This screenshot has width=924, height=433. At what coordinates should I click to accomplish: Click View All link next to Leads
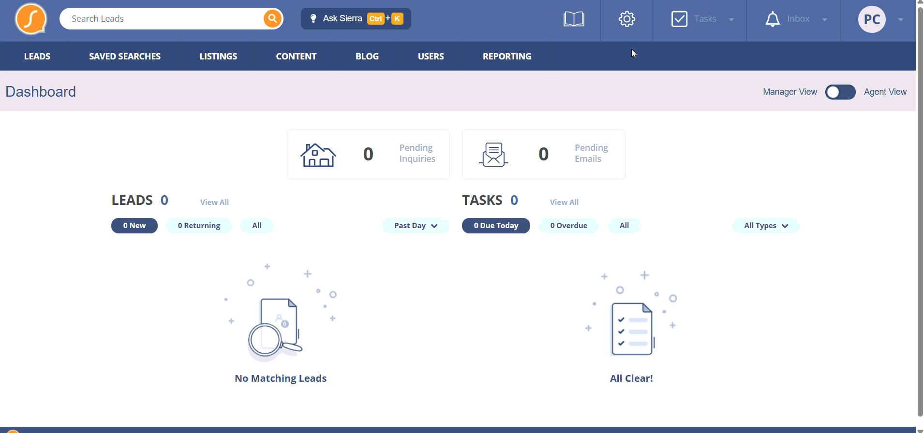click(214, 202)
